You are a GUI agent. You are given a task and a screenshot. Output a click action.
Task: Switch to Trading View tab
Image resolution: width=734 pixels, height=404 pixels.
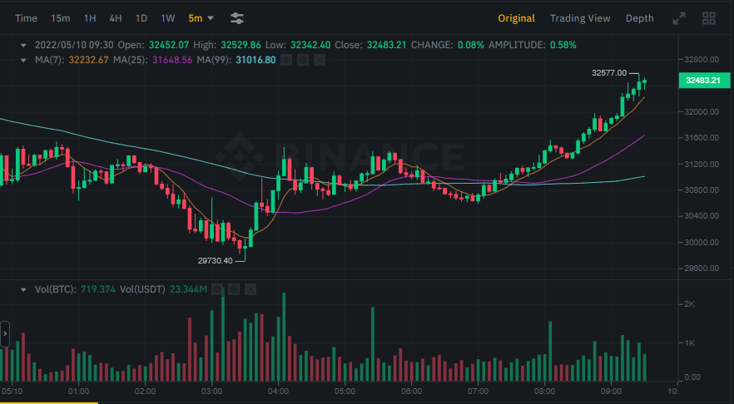(579, 17)
